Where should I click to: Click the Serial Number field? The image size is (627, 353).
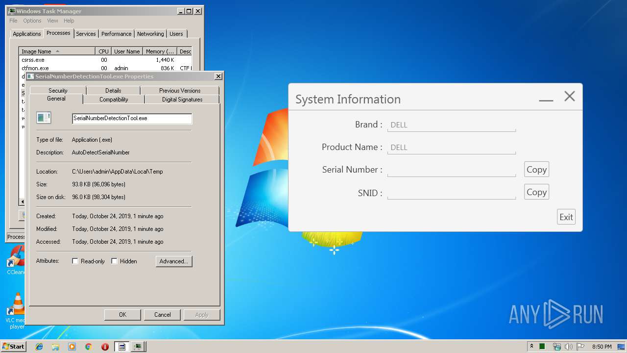tap(451, 170)
